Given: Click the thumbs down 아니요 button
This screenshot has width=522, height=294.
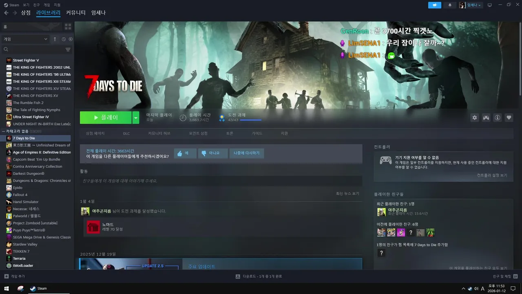Looking at the screenshot, I should click(212, 153).
